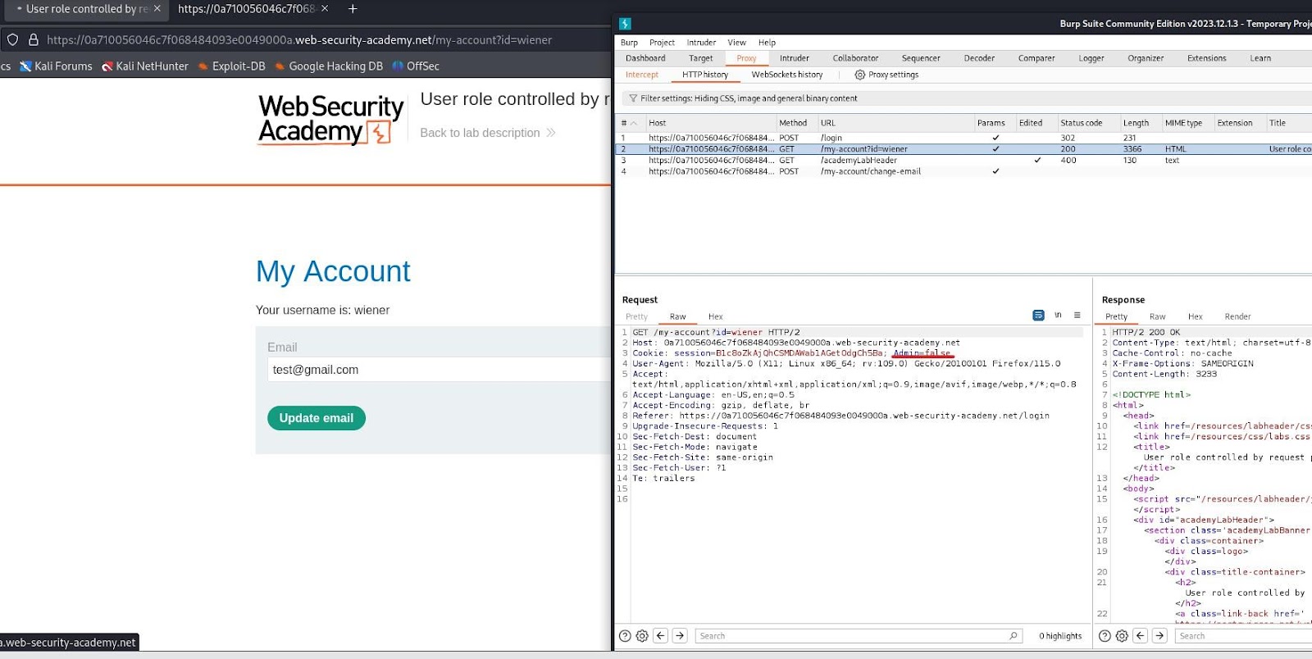
Task: Click magnifier icon in Request search box
Action: [x=1014, y=636]
